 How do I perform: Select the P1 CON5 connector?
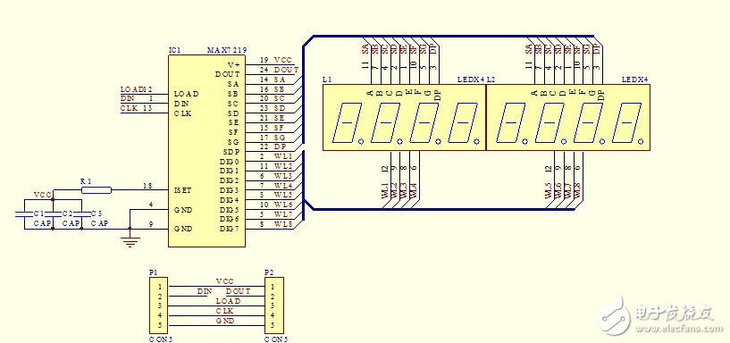[158, 305]
